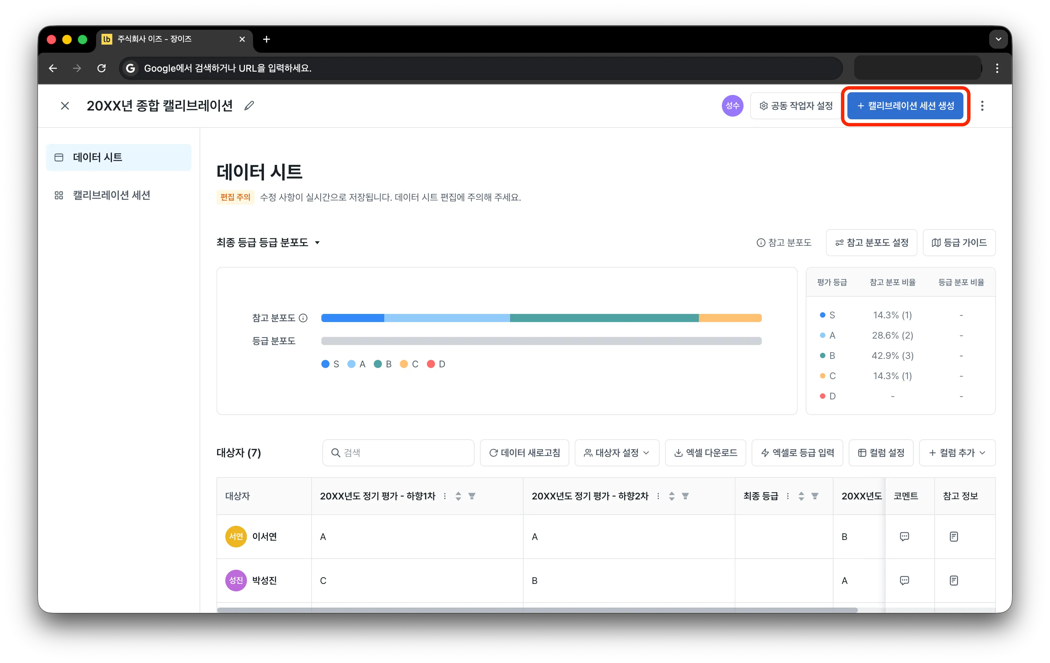The image size is (1050, 663).
Task: Open the 등급 가이드
Action: (959, 243)
